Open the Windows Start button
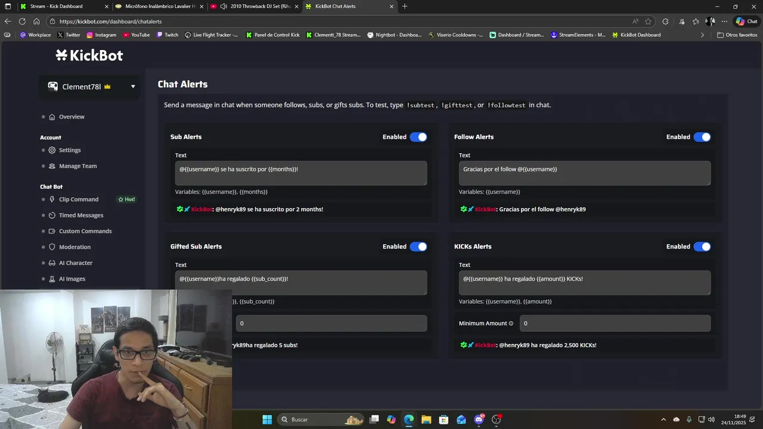 point(267,419)
